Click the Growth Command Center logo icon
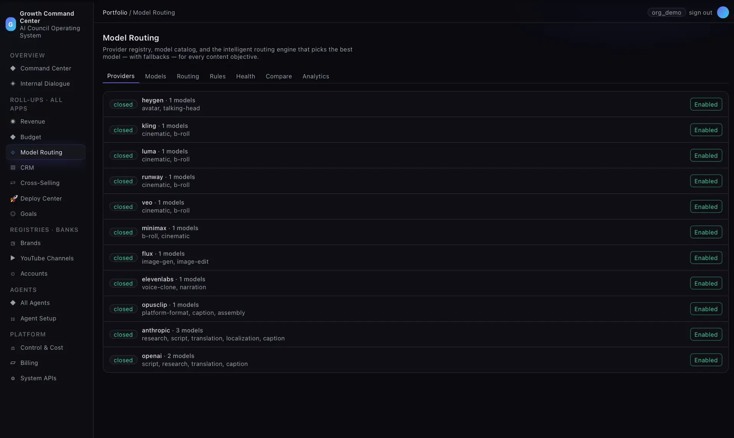 pyautogui.click(x=11, y=24)
